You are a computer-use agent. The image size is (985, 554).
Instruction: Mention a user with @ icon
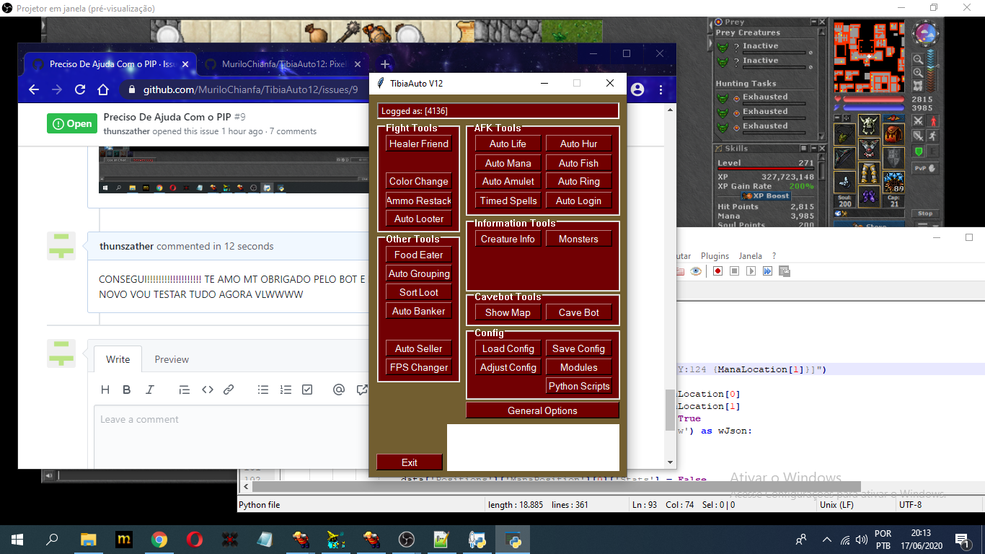coord(339,390)
